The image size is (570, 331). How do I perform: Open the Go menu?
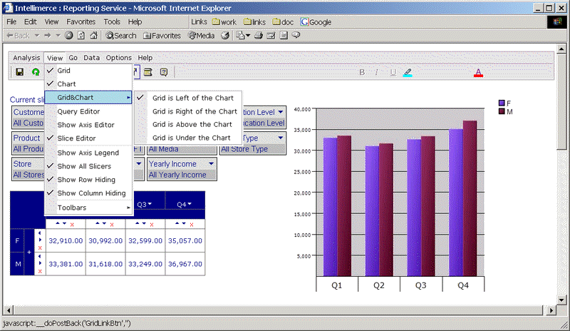click(73, 58)
